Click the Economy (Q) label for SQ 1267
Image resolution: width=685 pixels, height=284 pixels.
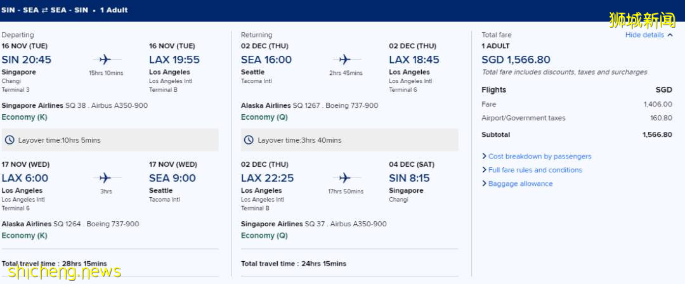coord(264,117)
